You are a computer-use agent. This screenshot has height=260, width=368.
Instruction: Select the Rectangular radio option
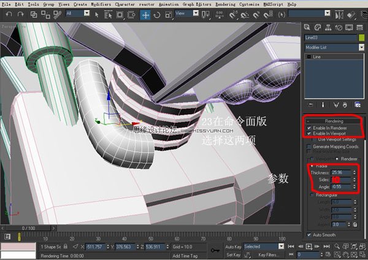[312, 195]
